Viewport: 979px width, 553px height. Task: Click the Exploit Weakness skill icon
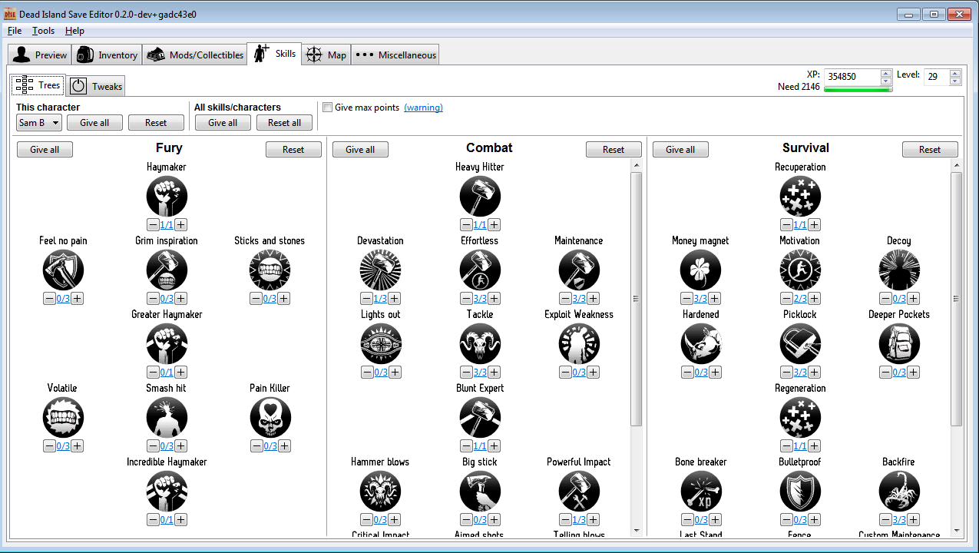point(579,343)
